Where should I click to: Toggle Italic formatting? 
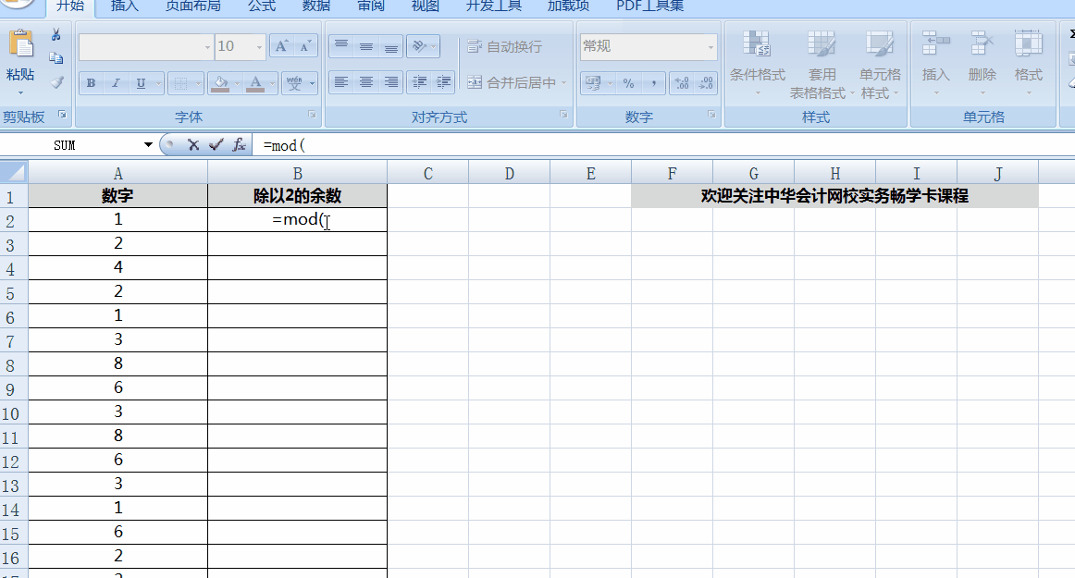(116, 83)
